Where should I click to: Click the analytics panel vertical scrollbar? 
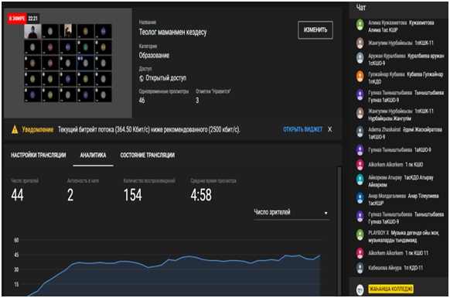pyautogui.click(x=339, y=230)
